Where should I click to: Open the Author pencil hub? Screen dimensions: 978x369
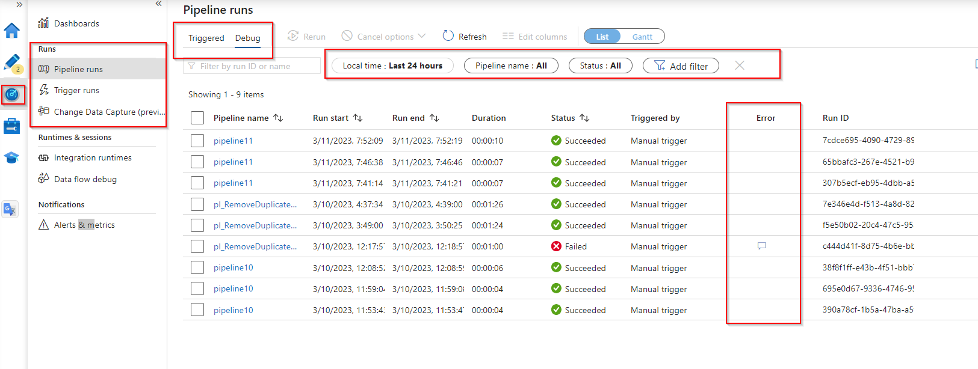tap(12, 62)
